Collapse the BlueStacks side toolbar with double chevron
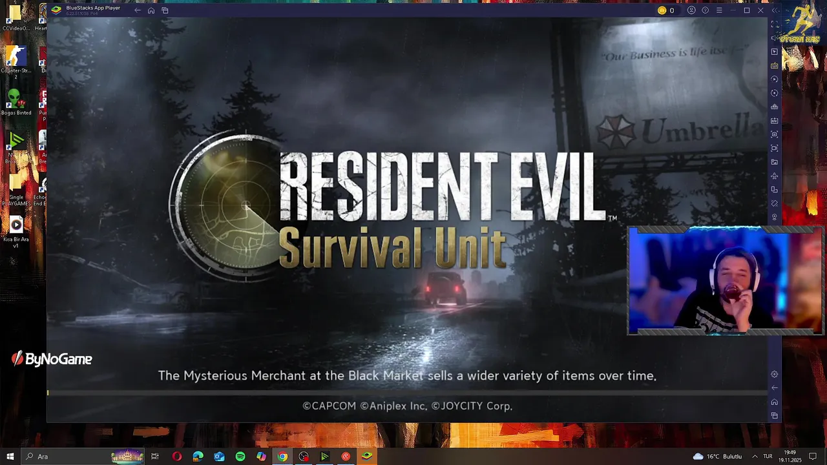 click(775, 10)
